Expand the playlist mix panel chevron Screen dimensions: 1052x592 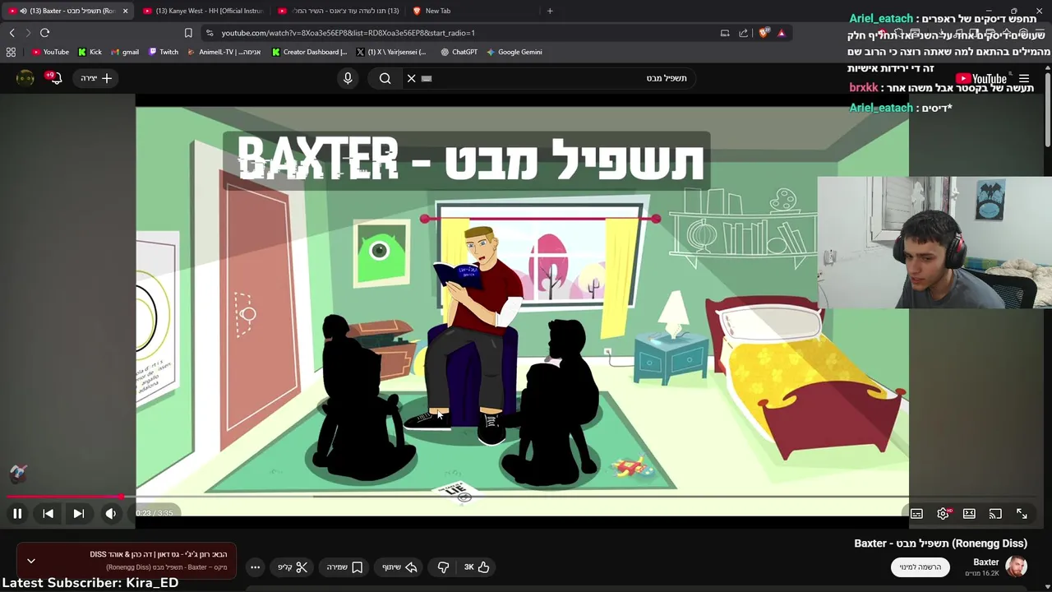(x=31, y=561)
